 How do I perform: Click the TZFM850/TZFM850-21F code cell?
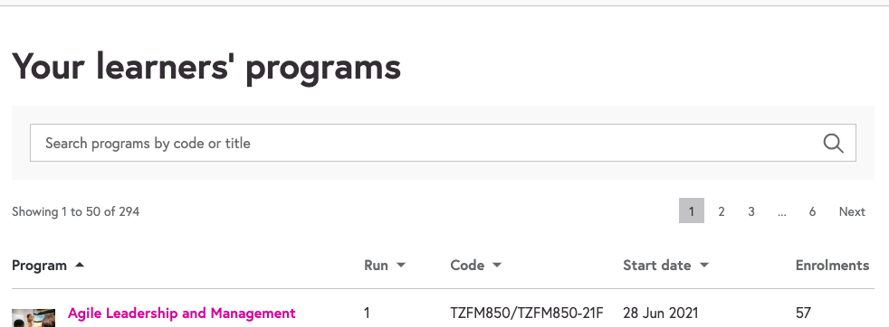[527, 313]
